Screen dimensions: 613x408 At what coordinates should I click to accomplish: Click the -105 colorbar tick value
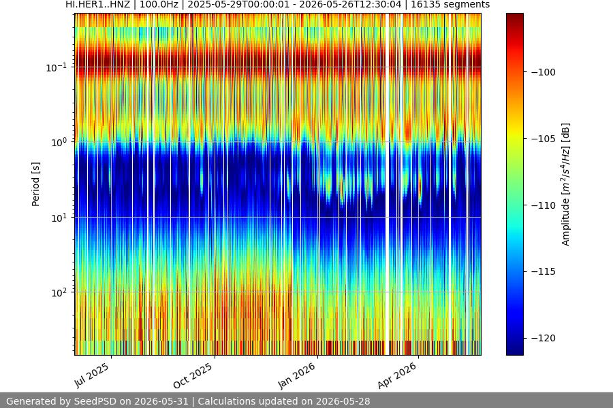click(544, 139)
